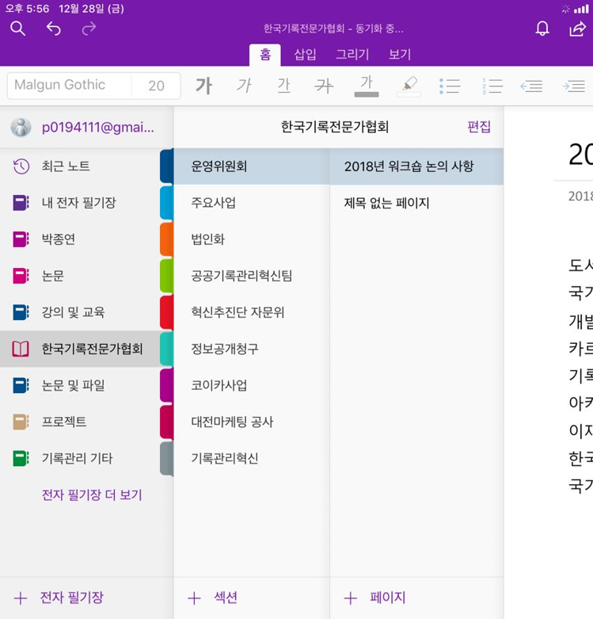Viewport: 593px width, 619px height.
Task: Select the 공공기록관리혁신팀 section
Action: tap(252, 276)
